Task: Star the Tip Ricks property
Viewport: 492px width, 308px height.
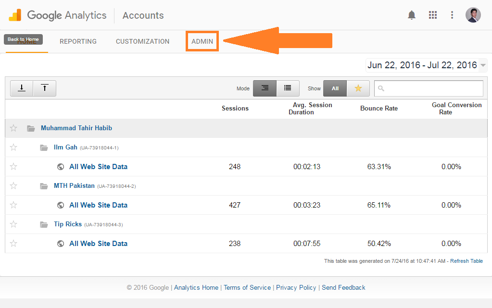Action: (x=13, y=224)
